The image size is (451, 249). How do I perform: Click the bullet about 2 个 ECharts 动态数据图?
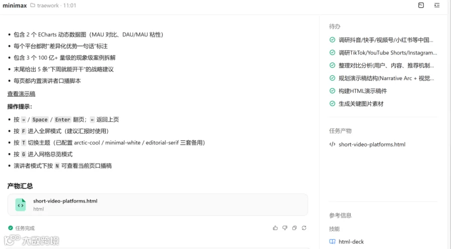[89, 34]
